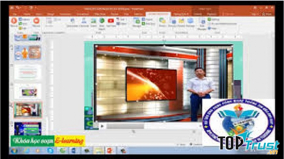284x159 pixels.
Task: Click the orange monitor screen in the slide
Action: point(151,84)
